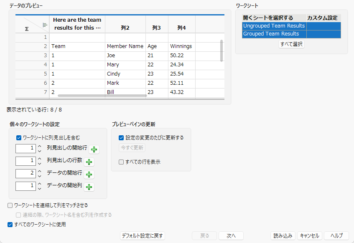Click the cell containing Cindy
Viewport: 354px width, 243px height.
[125, 74]
